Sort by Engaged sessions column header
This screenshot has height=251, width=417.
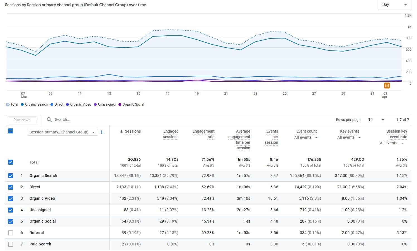coord(171,134)
